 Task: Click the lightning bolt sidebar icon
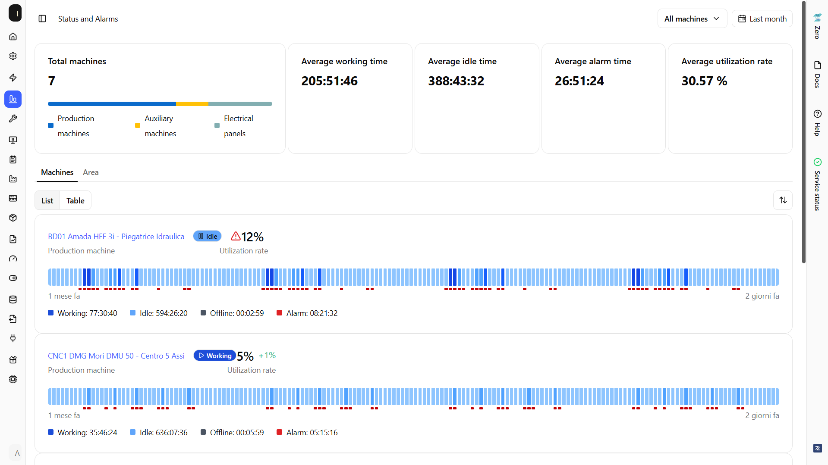13,78
